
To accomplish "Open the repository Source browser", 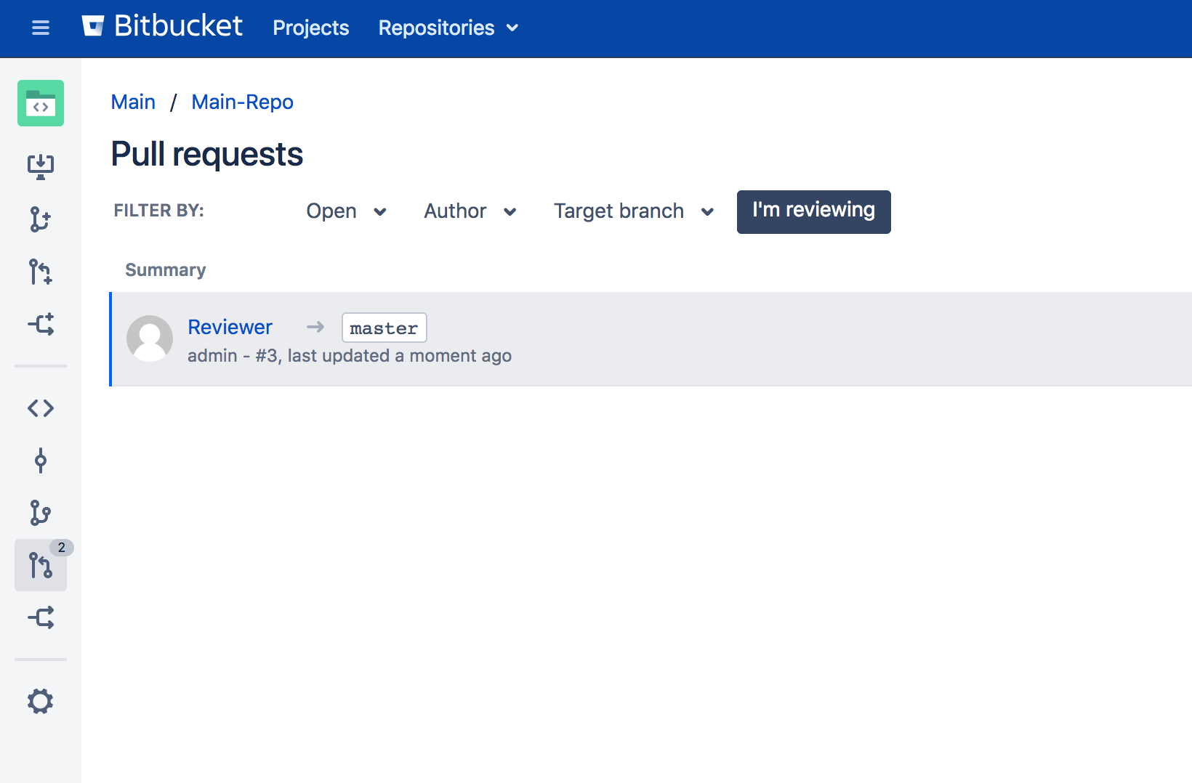I will [x=41, y=407].
